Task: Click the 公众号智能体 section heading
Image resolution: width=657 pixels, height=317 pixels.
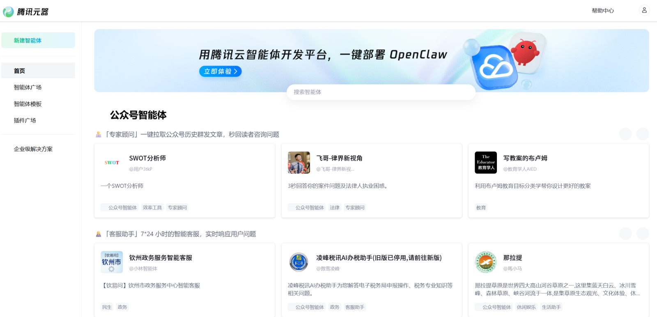Action: click(138, 115)
